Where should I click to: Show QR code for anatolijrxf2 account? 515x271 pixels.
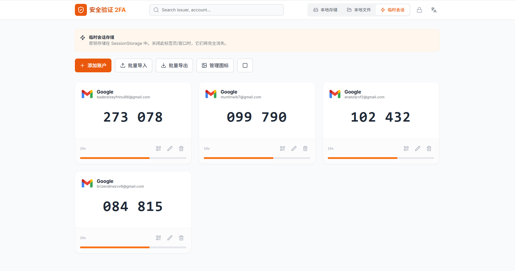point(406,148)
